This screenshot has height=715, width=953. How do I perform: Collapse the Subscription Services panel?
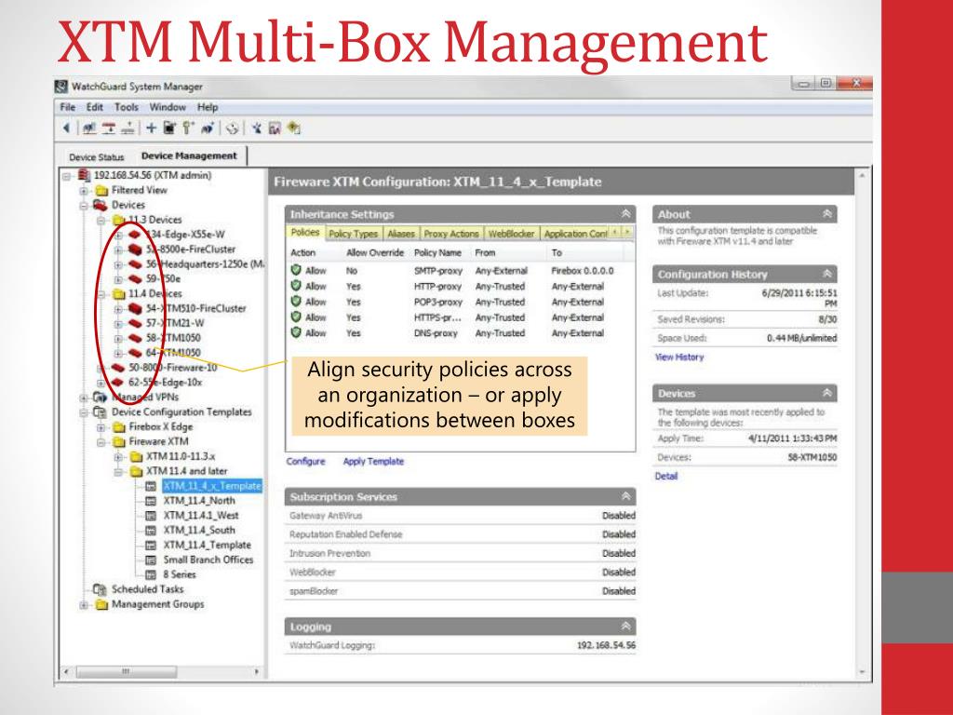click(x=625, y=497)
